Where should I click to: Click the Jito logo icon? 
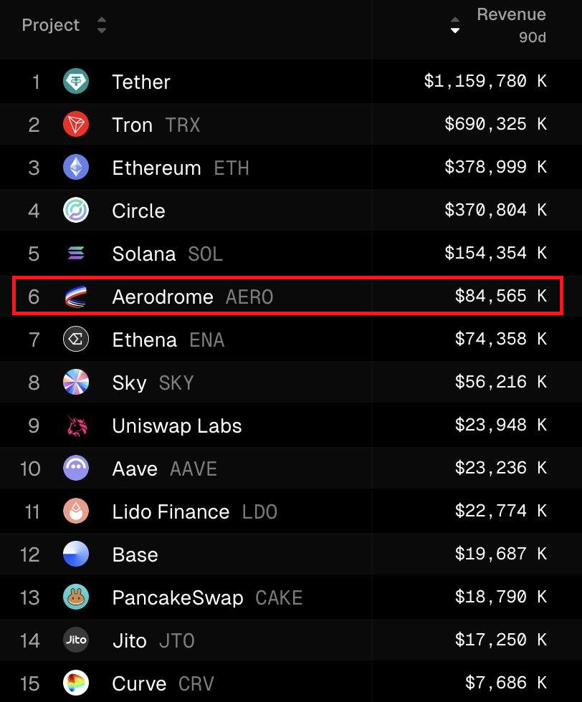point(76,640)
